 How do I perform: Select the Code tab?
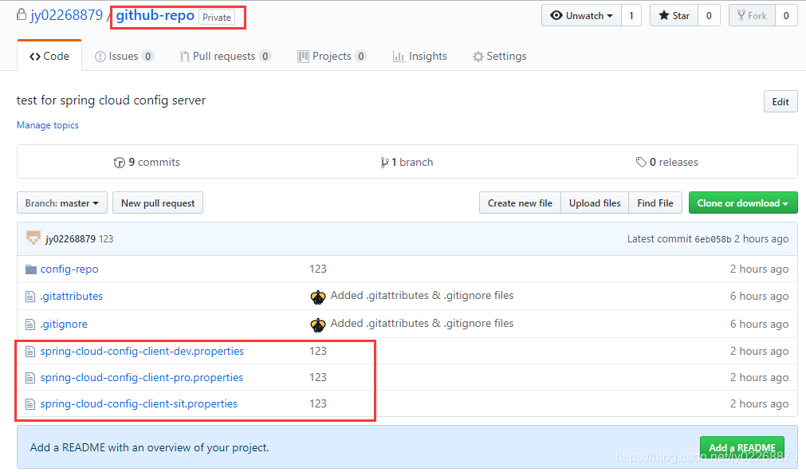tap(49, 56)
